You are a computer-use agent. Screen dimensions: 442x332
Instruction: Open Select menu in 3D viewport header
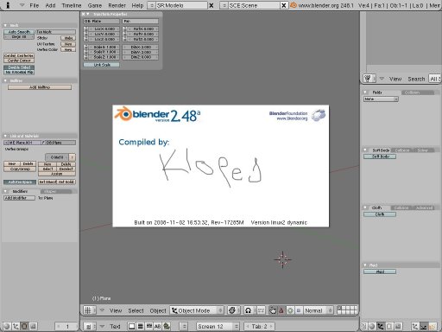(x=136, y=310)
